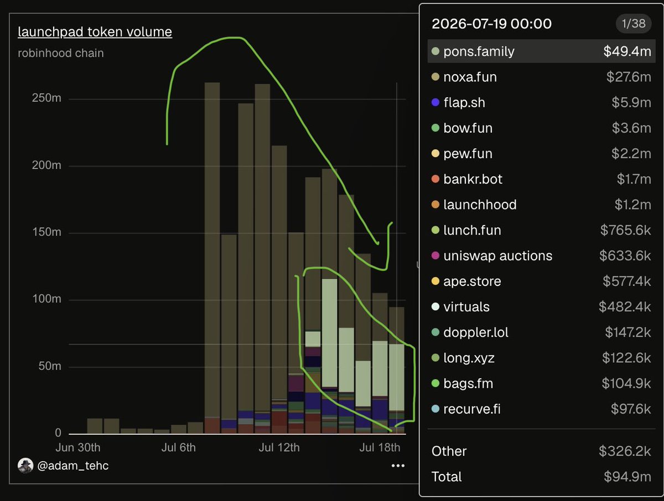
Task: Click the 1/38 series counter badge
Action: point(634,24)
